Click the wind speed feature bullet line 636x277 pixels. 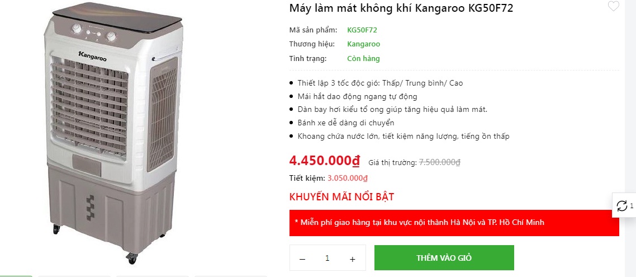380,83
